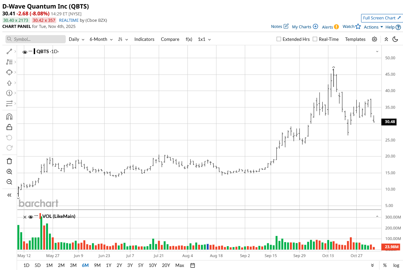
Task: Click the Symbol search input field
Action: (x=35, y=39)
